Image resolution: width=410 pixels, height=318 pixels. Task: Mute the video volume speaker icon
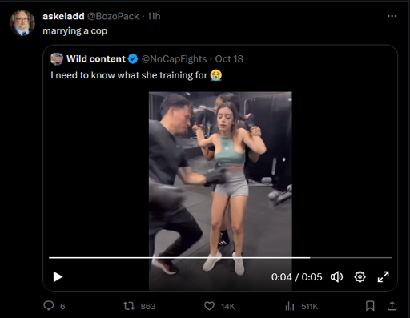(x=336, y=277)
